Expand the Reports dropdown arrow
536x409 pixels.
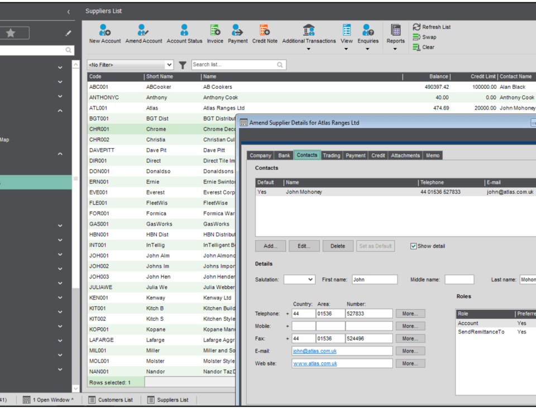(x=395, y=49)
